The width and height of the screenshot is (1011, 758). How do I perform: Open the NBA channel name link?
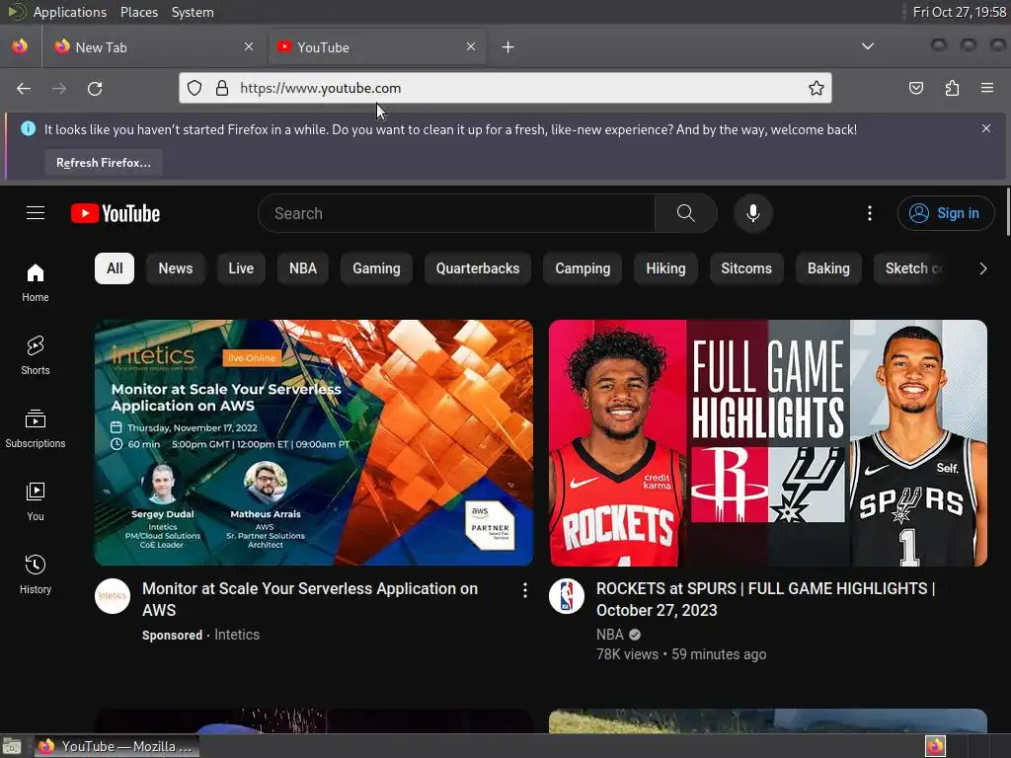609,635
